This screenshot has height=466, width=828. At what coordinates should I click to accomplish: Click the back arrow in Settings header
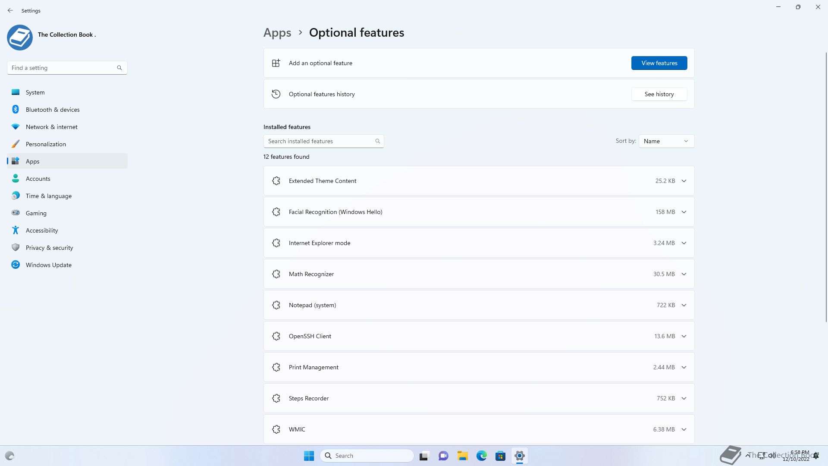10,10
